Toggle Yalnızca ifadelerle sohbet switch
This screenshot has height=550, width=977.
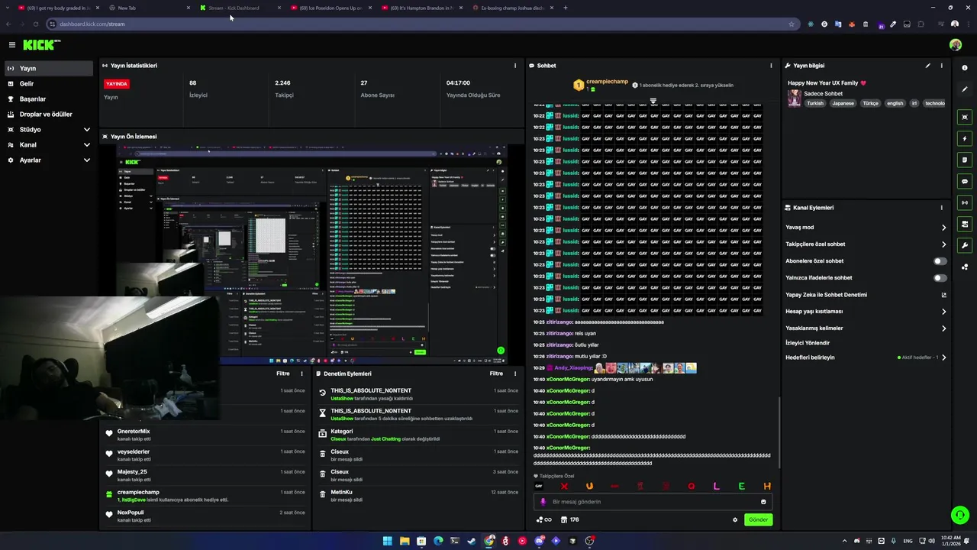pos(940,278)
